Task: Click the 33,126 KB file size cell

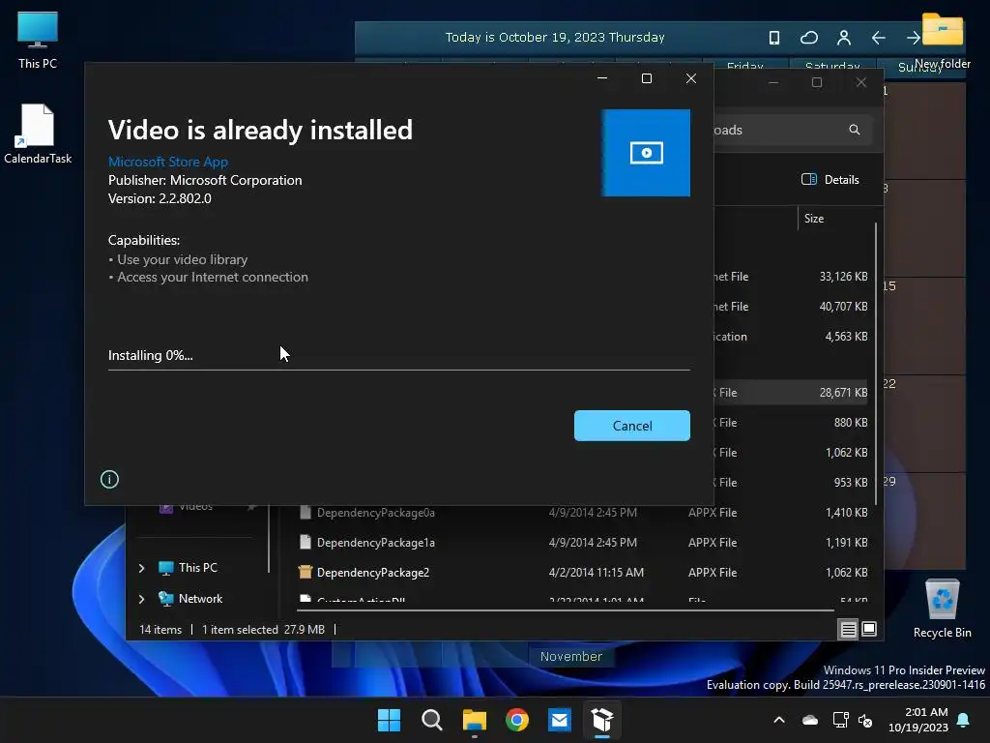Action: point(843,277)
